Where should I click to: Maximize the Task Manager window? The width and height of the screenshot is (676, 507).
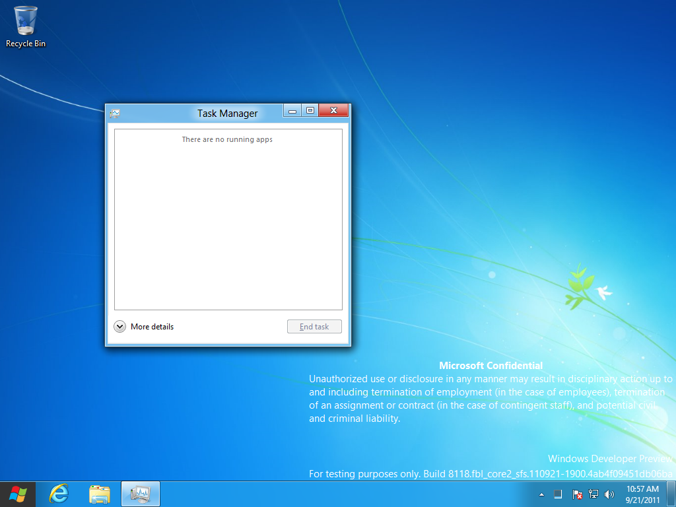310,110
